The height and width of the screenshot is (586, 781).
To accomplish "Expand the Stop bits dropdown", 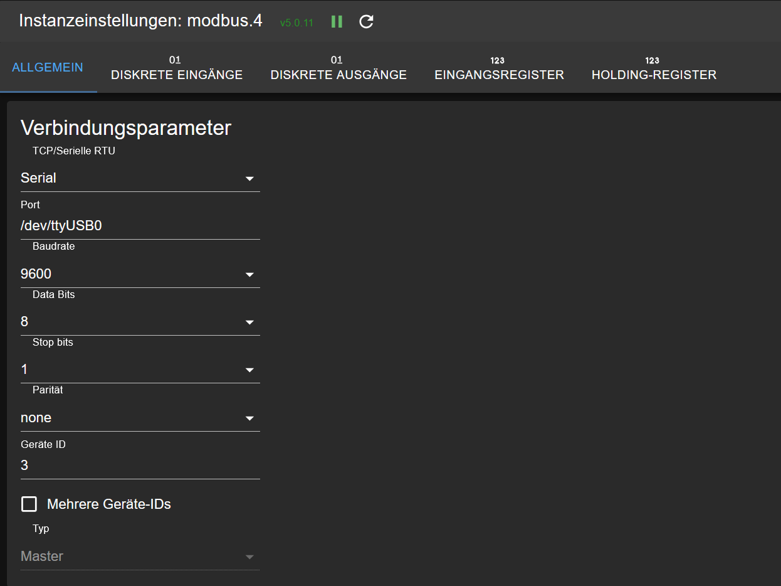I will point(140,370).
